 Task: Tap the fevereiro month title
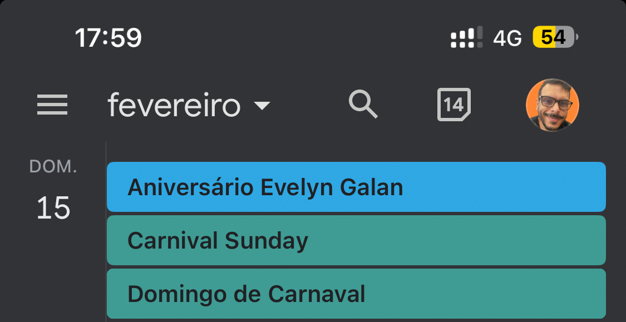click(x=174, y=105)
